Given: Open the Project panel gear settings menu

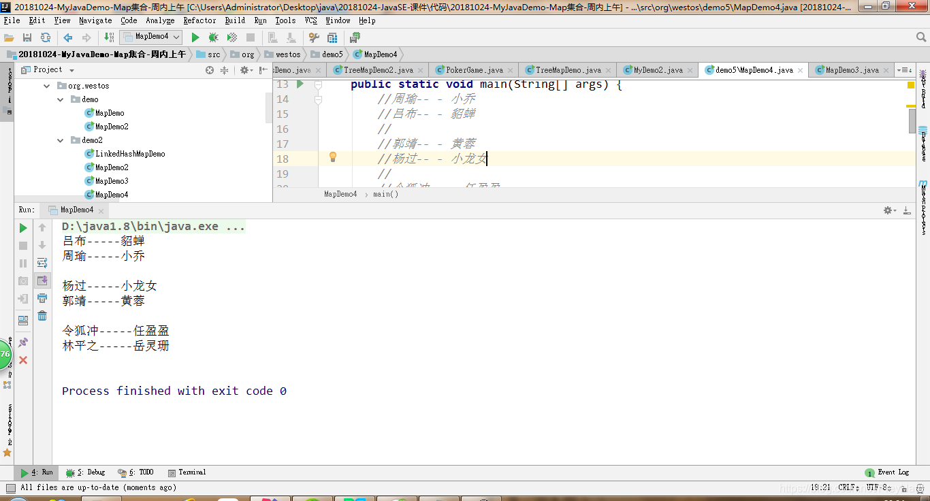Looking at the screenshot, I should [246, 70].
